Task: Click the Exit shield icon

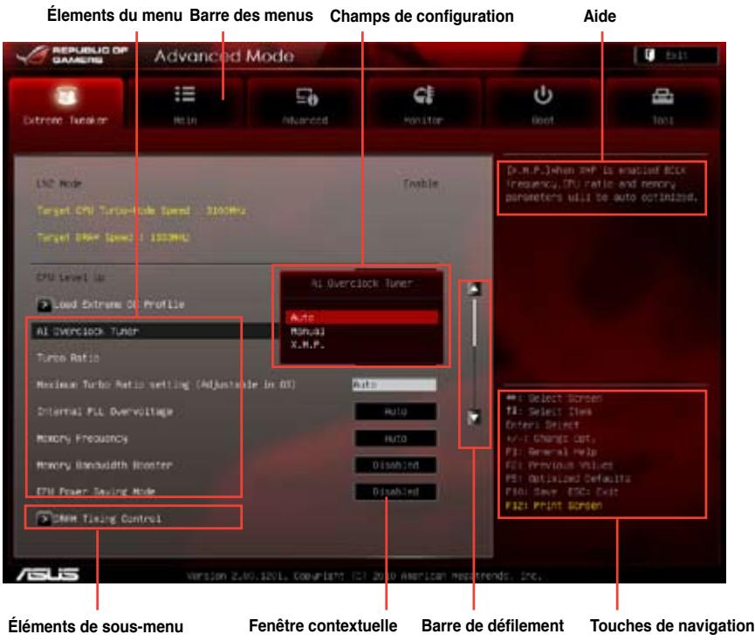Action: [649, 55]
